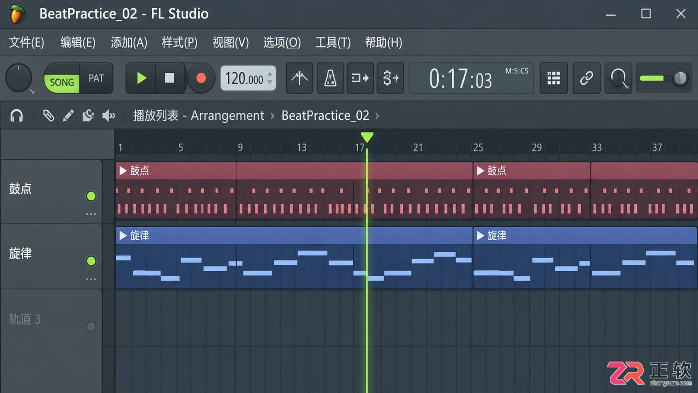The height and width of the screenshot is (393, 698).
Task: Switch to PAT pattern mode
Action: coord(96,79)
